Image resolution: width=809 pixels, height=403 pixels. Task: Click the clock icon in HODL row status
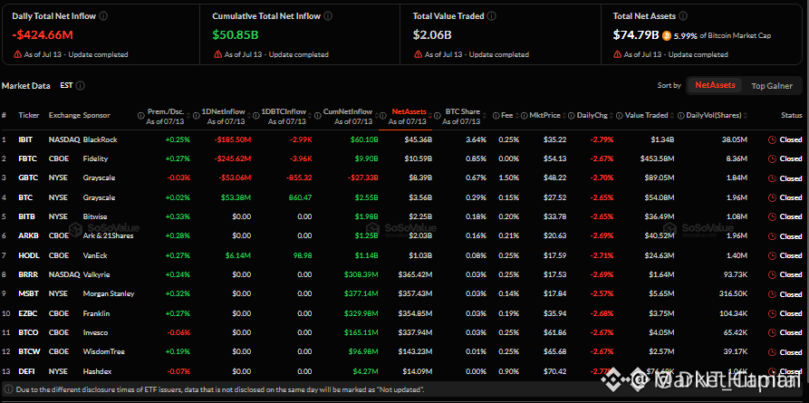pyautogui.click(x=773, y=255)
